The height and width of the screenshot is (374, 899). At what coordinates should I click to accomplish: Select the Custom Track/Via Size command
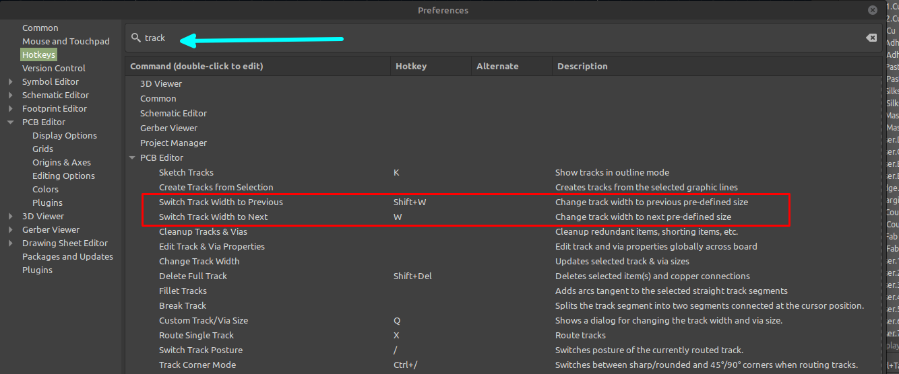coord(203,321)
